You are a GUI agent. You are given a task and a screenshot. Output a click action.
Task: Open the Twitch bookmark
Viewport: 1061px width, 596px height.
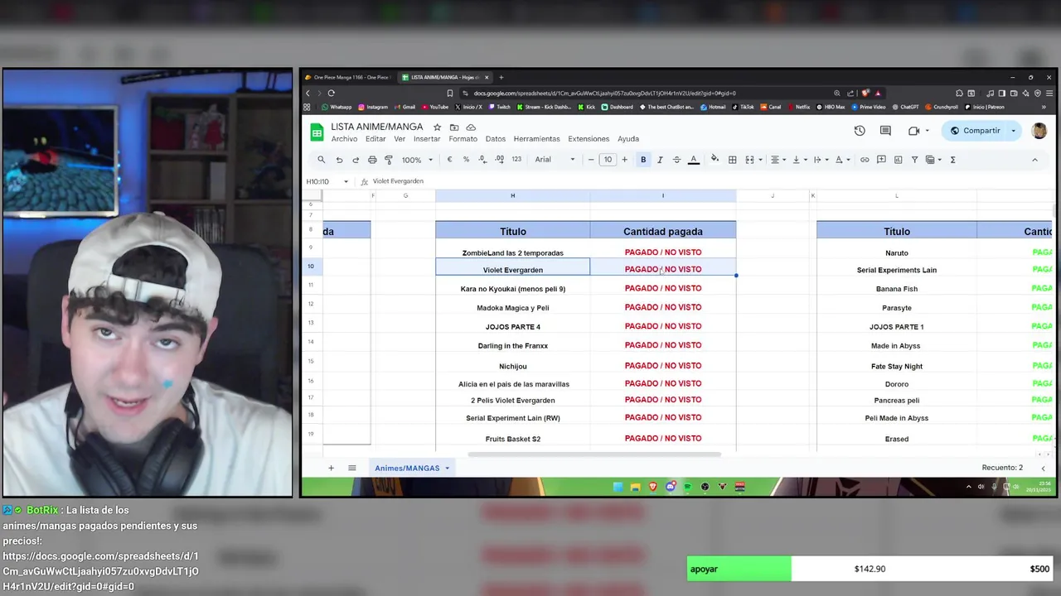point(500,107)
